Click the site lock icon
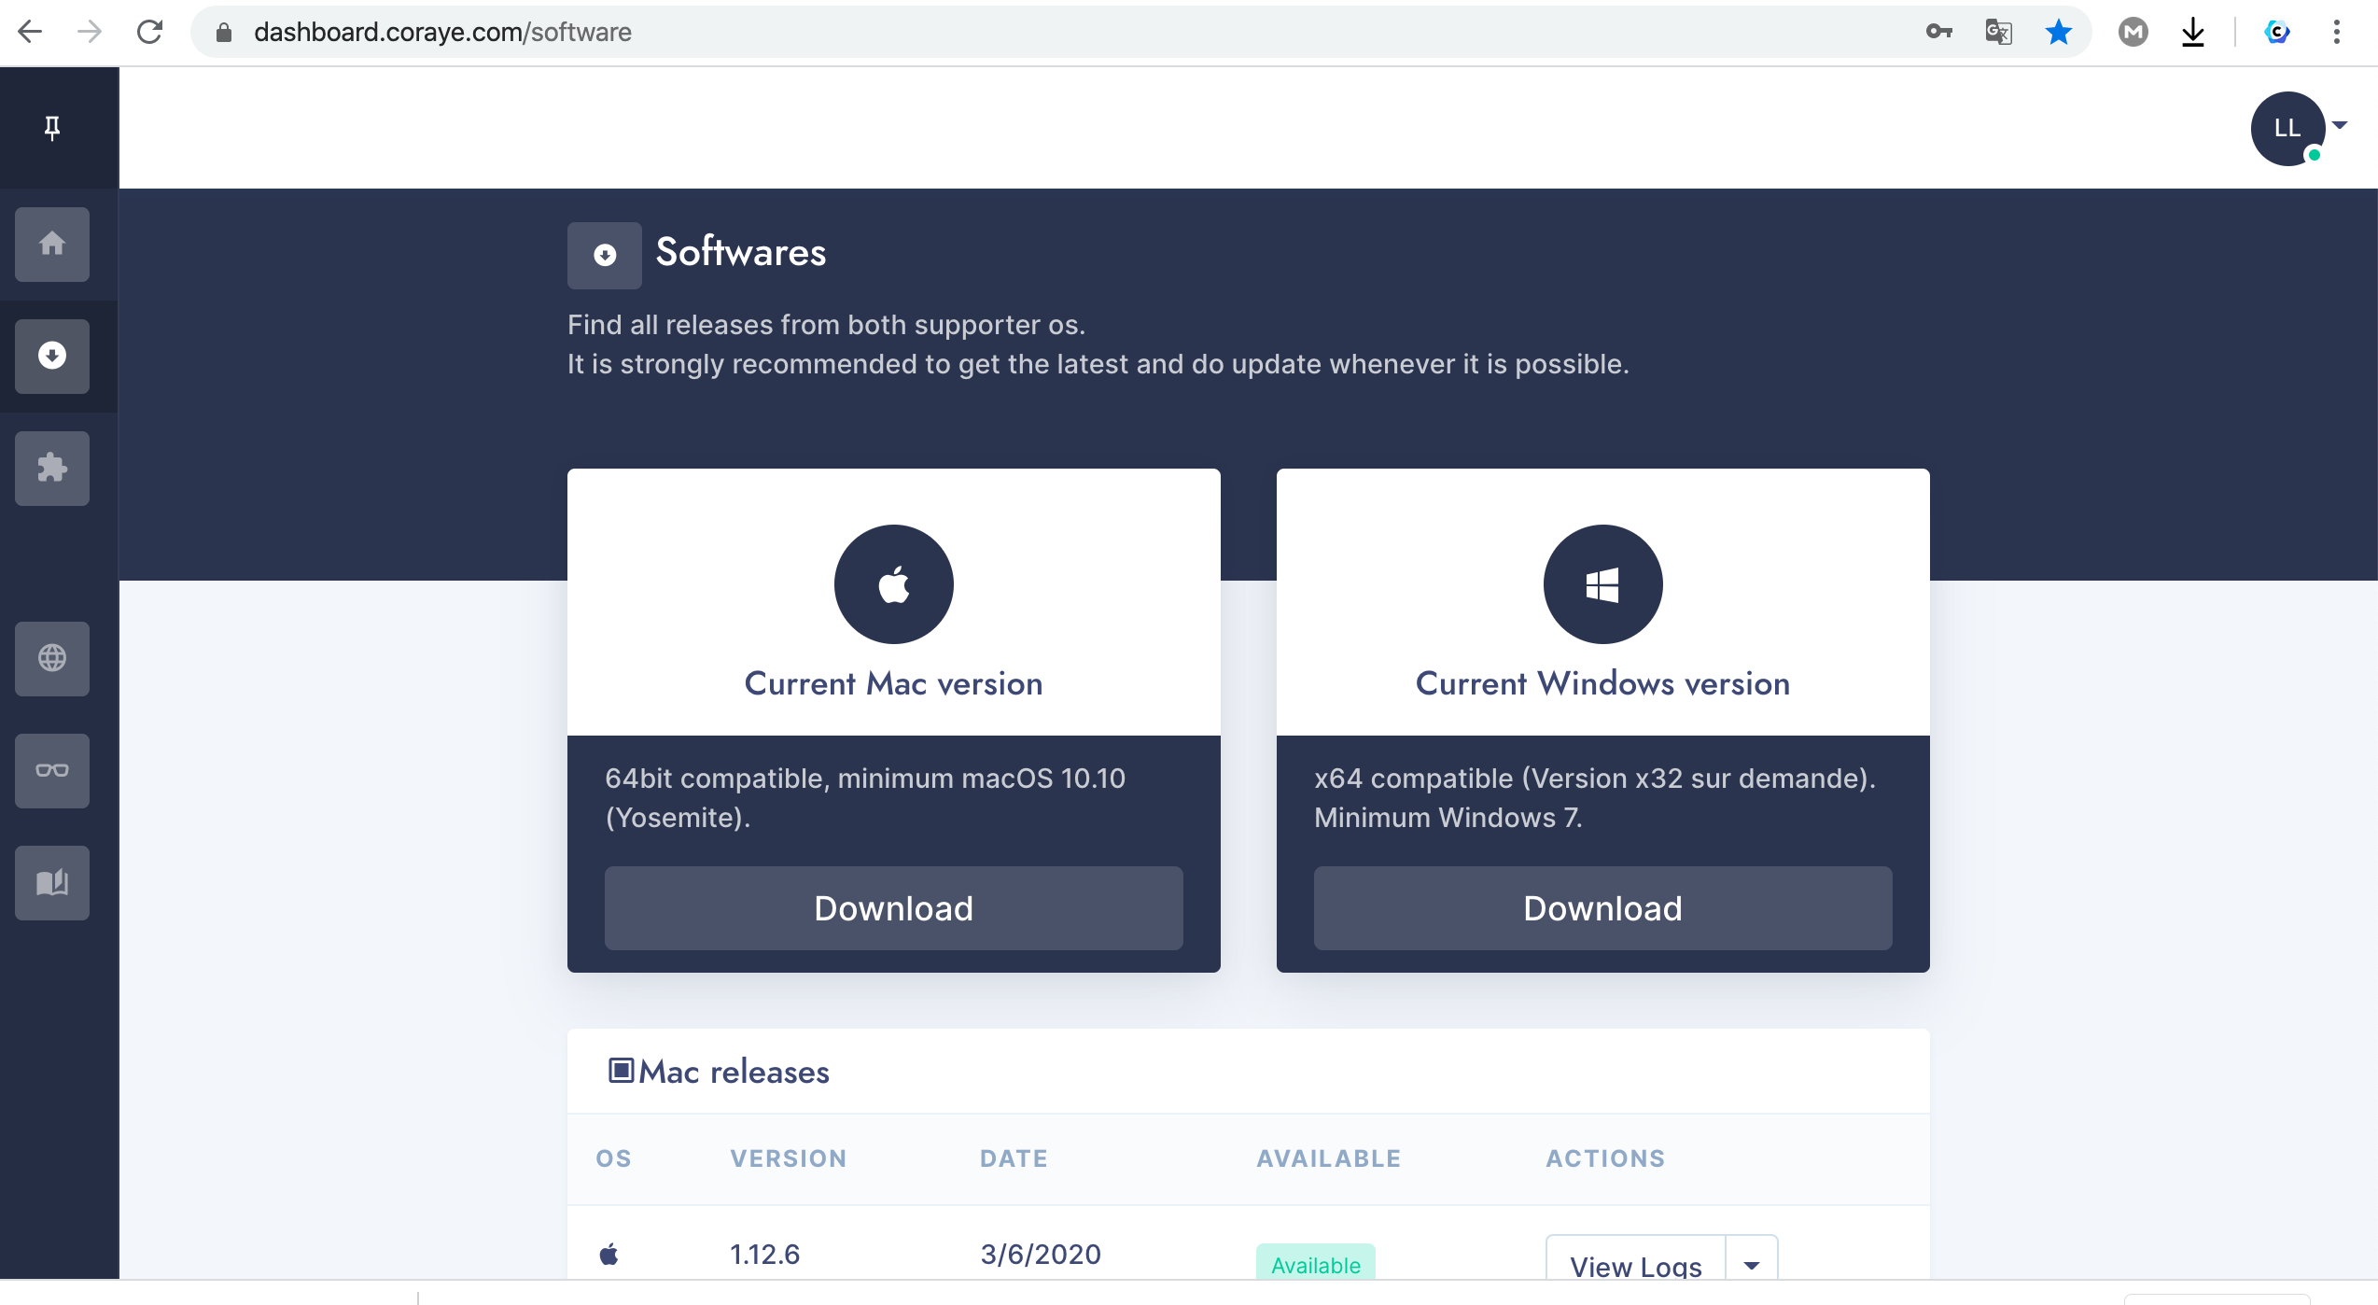This screenshot has width=2378, height=1305. 223,33
